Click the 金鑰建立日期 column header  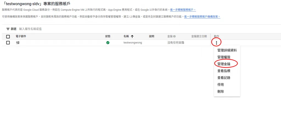click(199, 36)
